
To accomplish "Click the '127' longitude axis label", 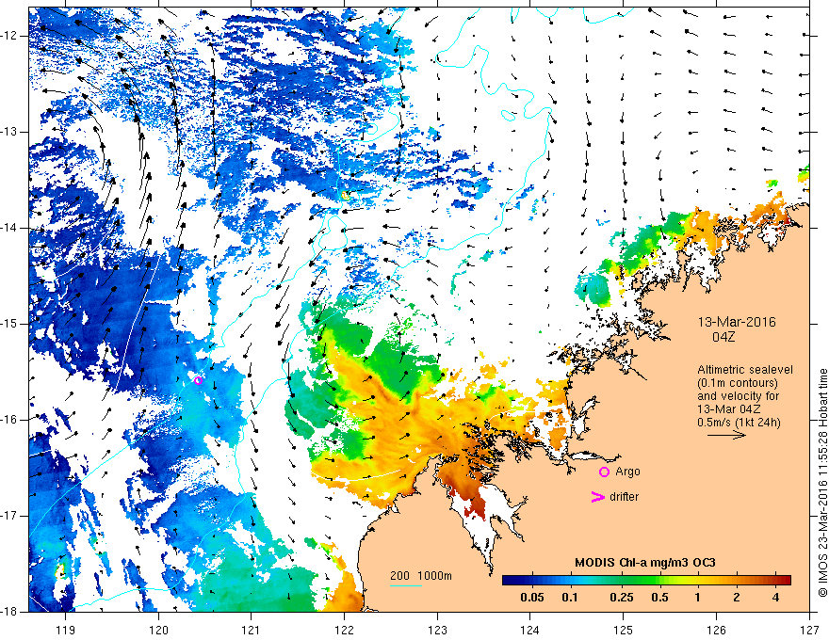I will coord(809,630).
